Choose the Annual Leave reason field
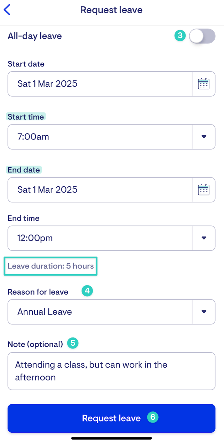The image size is (224, 442). click(100, 312)
